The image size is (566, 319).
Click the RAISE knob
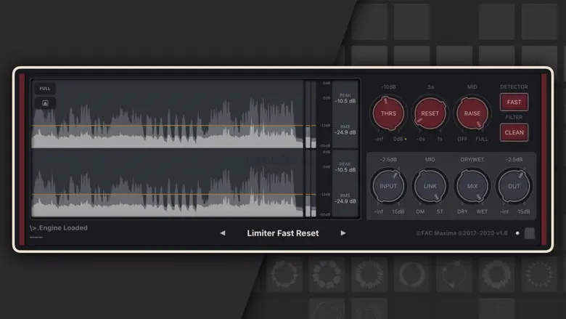[472, 113]
